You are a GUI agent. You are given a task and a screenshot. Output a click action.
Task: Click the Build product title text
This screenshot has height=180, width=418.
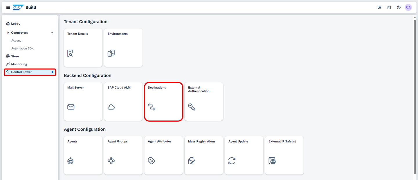pos(31,8)
